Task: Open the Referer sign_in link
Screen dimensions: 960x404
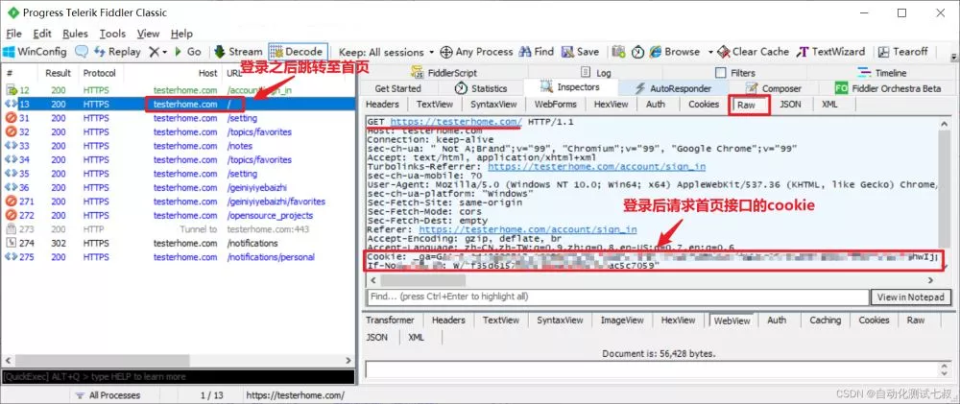Action: 527,229
